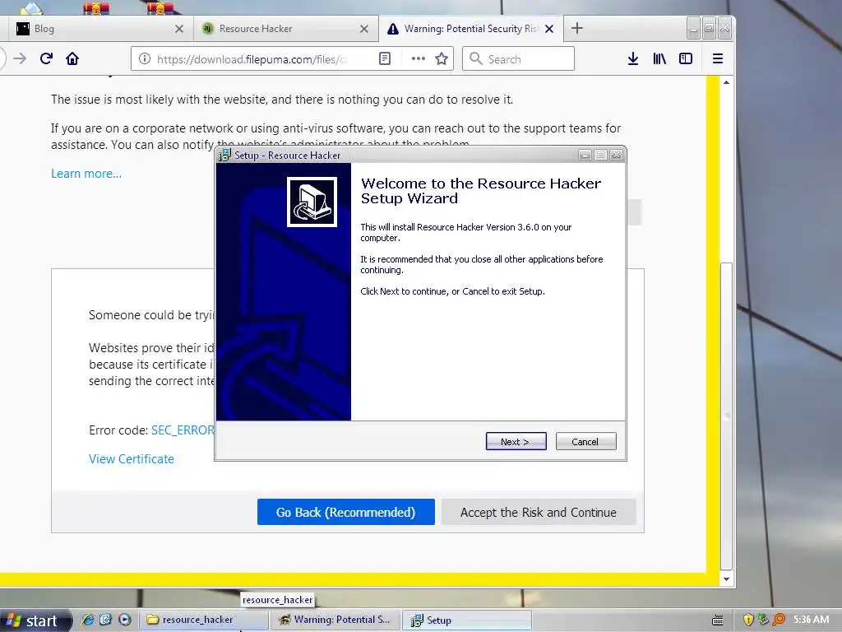
Task: Click the setup wizard computer image
Action: 312,202
